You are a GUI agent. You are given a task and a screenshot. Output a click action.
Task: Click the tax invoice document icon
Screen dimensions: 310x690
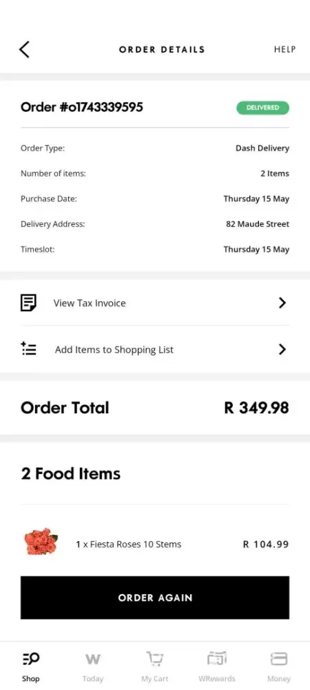tap(28, 303)
